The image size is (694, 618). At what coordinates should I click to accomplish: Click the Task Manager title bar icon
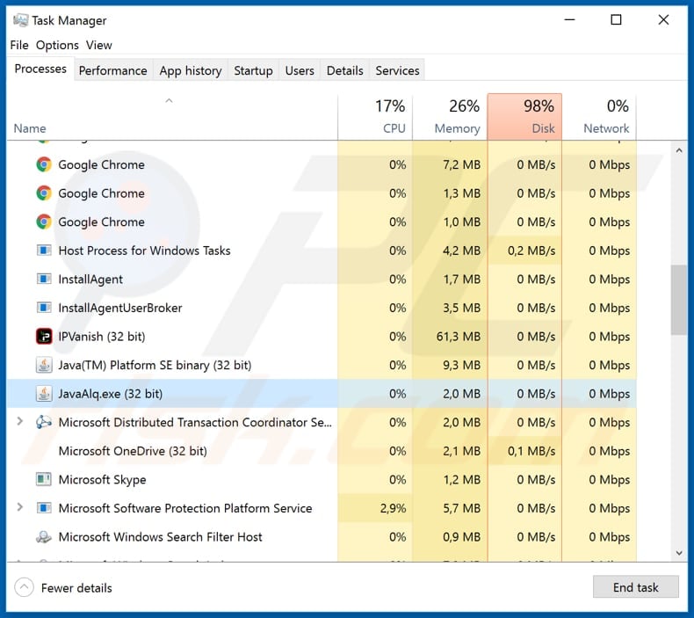click(20, 20)
